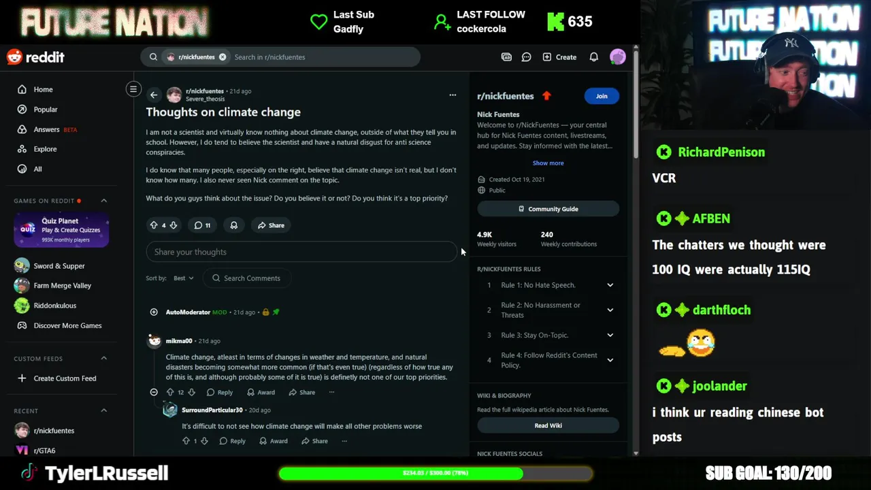Viewport: 871px width, 490px height.
Task: Award mikma00's comment
Action: click(x=261, y=393)
